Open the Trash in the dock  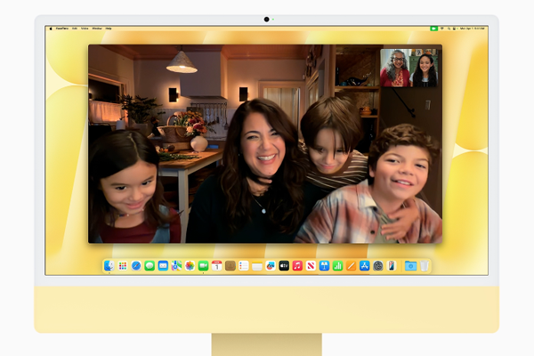point(425,265)
